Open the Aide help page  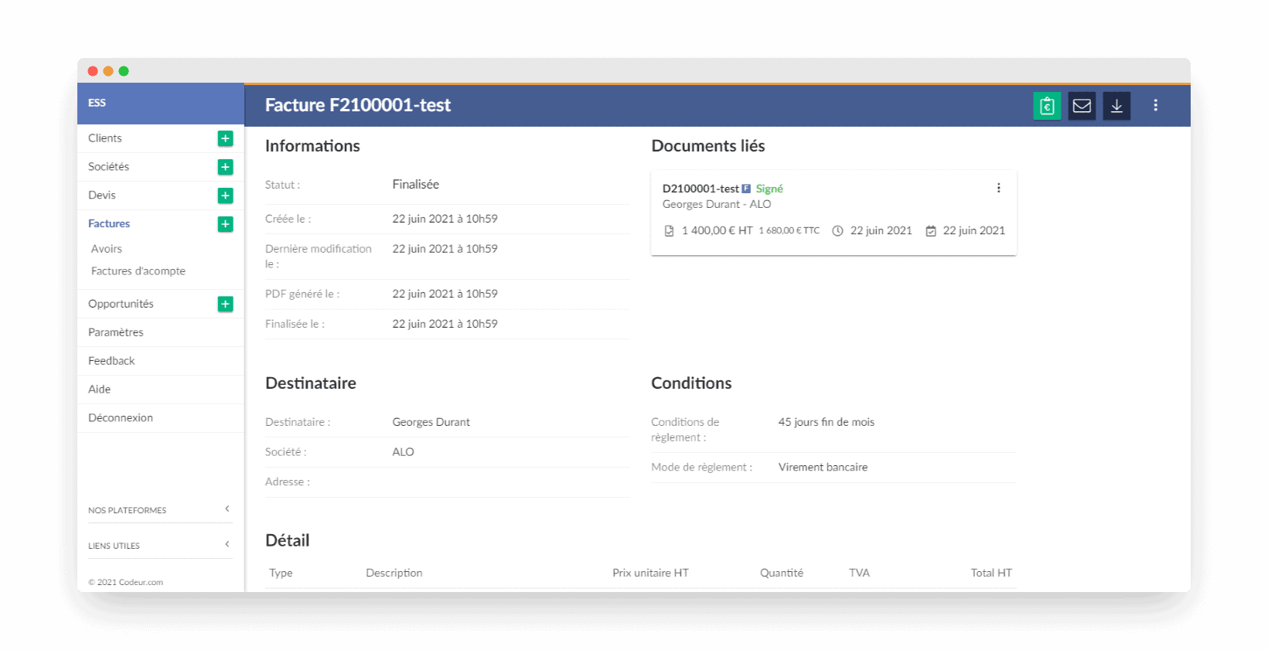point(99,390)
